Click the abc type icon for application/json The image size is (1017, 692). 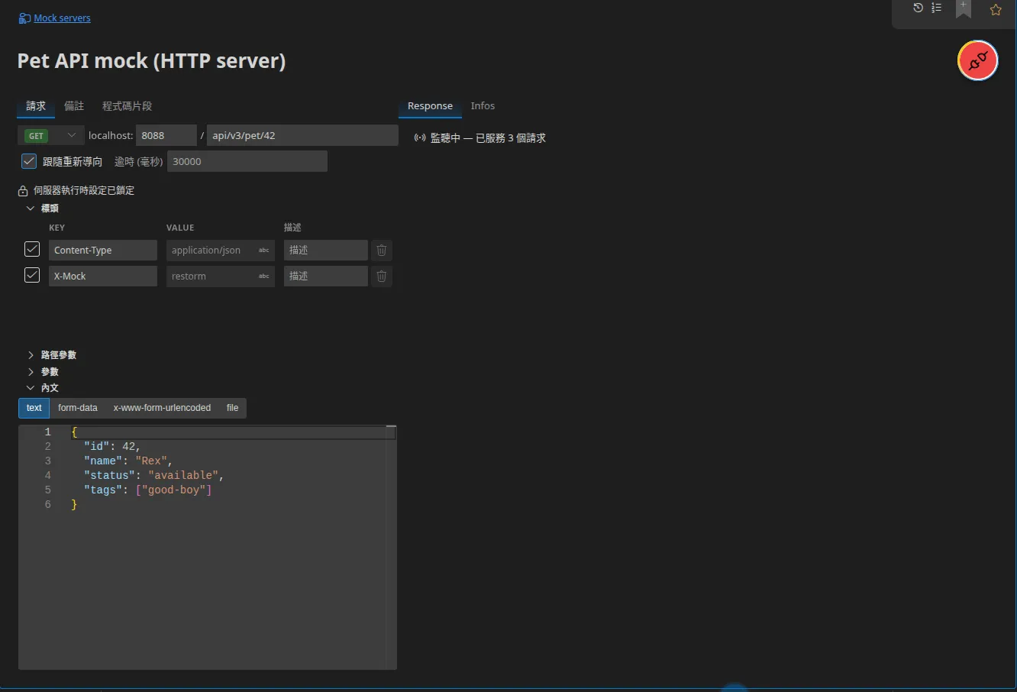click(264, 250)
